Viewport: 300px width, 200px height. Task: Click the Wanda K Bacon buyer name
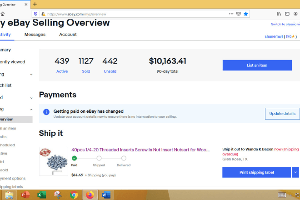click(259, 149)
